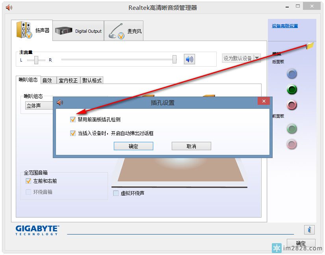Mute the main volume speaker icon
The image size is (325, 255).
pos(189,59)
